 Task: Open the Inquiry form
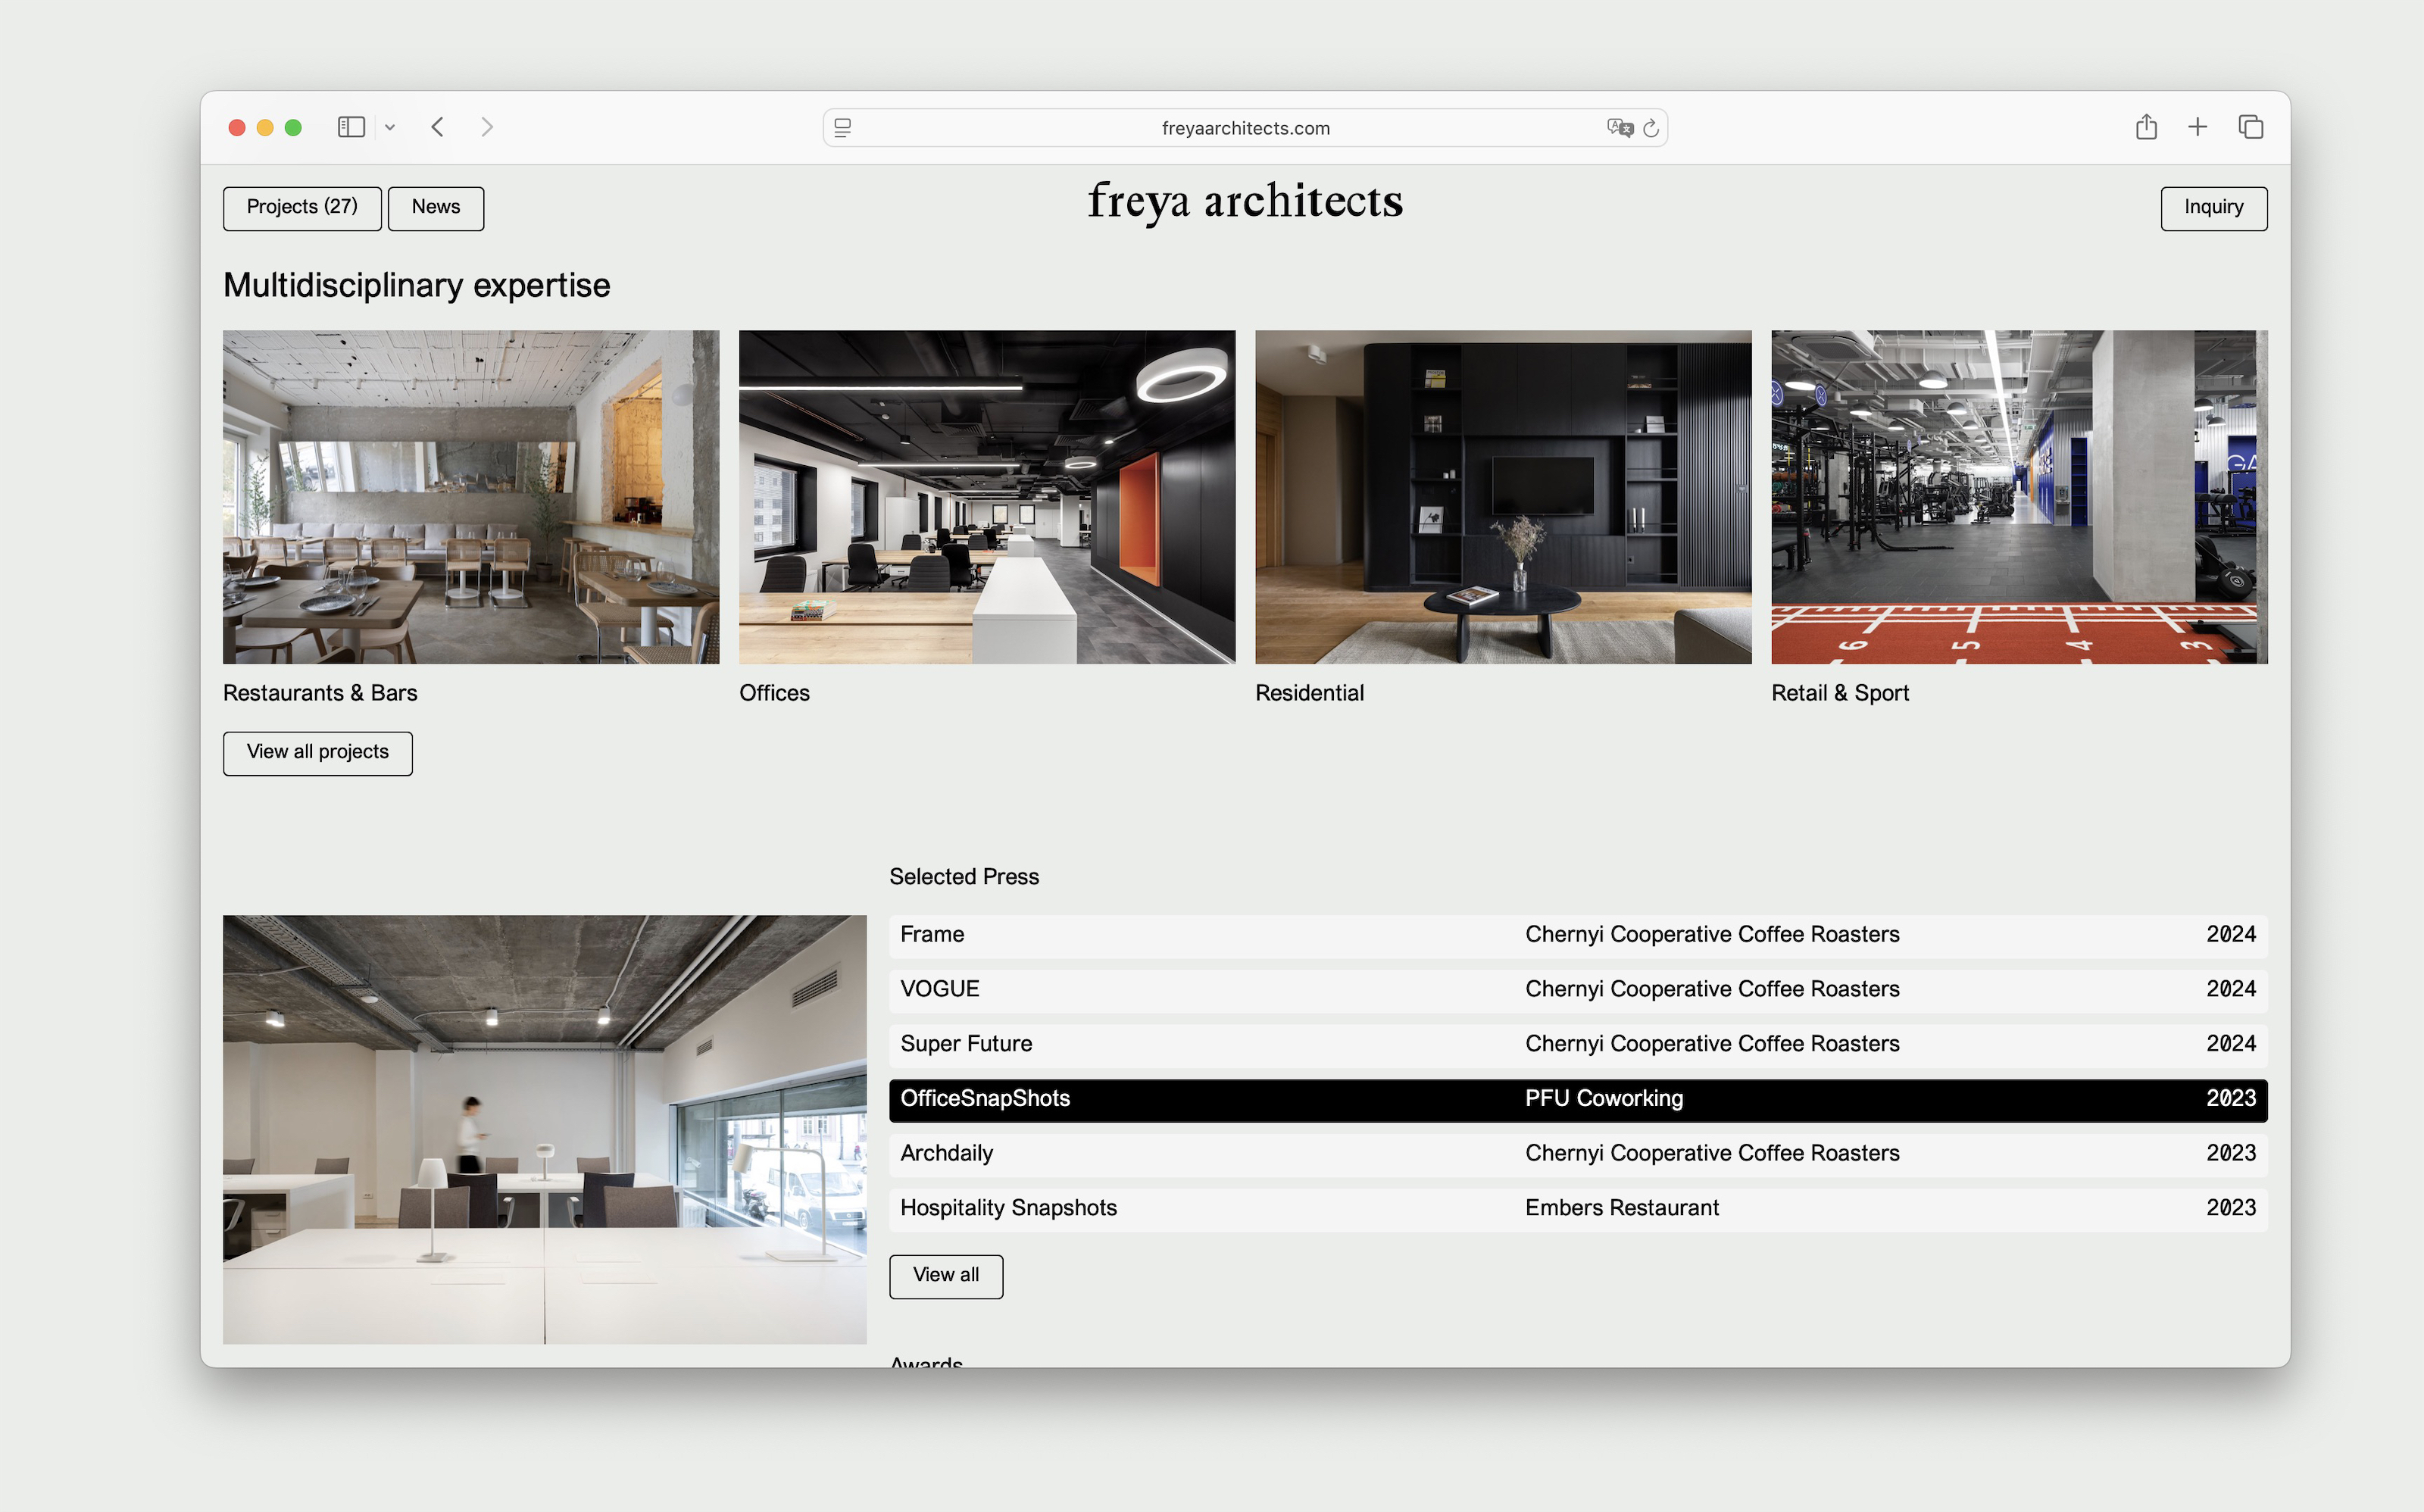(x=2213, y=207)
